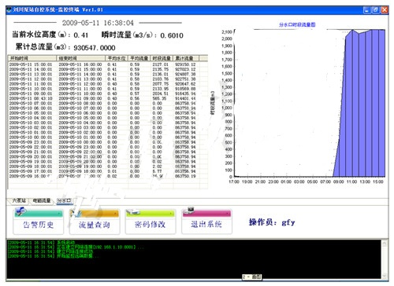This screenshot has height=286, width=394.
Task: Click the icon atop the 密码修改 button
Action: [132, 212]
